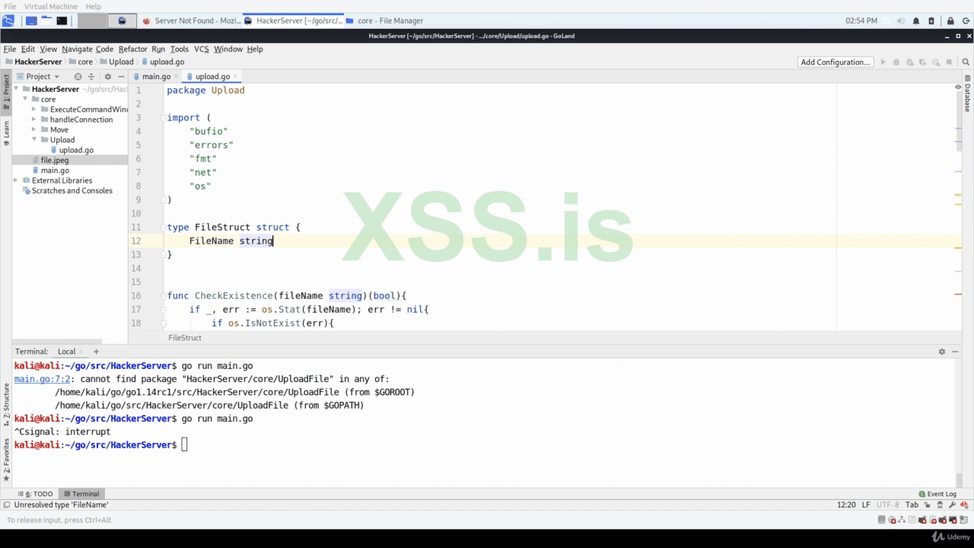Click the log out icon in the panel
The width and height of the screenshot is (974, 548).
point(965,21)
